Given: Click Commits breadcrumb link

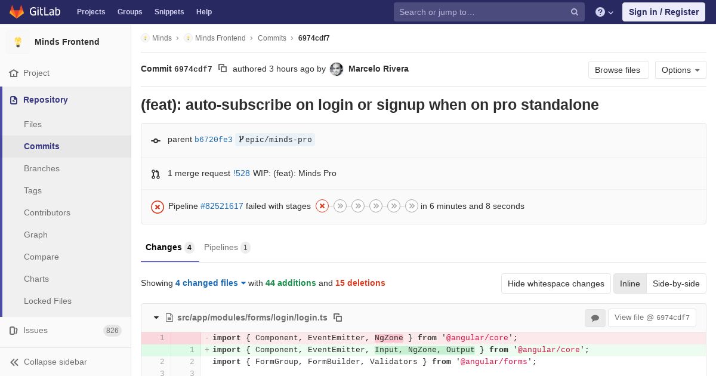Looking at the screenshot, I should point(272,38).
